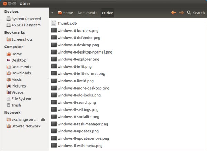
Task: Select windows-8-ie10-normal.png thumbnail icon
Action: [x=54, y=73]
